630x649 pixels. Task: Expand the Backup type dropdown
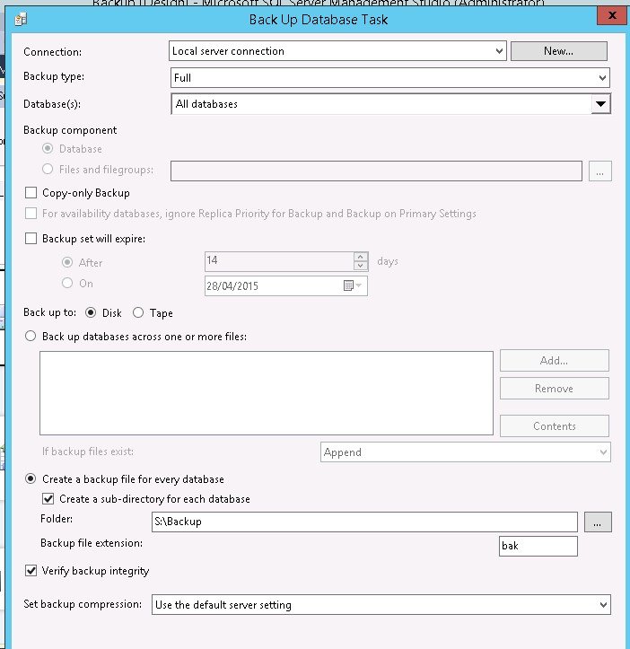pos(602,78)
